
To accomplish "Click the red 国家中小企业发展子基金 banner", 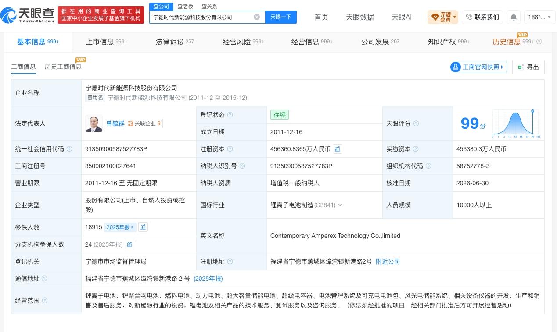I will point(101,15).
